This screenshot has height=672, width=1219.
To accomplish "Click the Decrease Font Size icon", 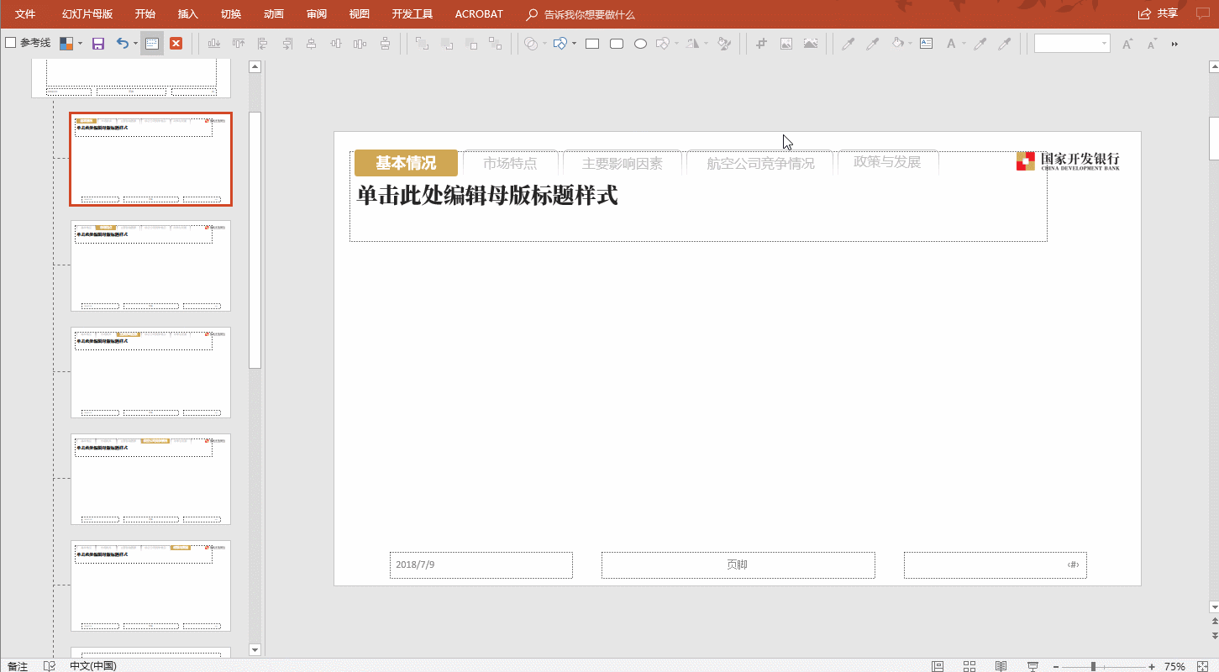I will tap(1151, 44).
